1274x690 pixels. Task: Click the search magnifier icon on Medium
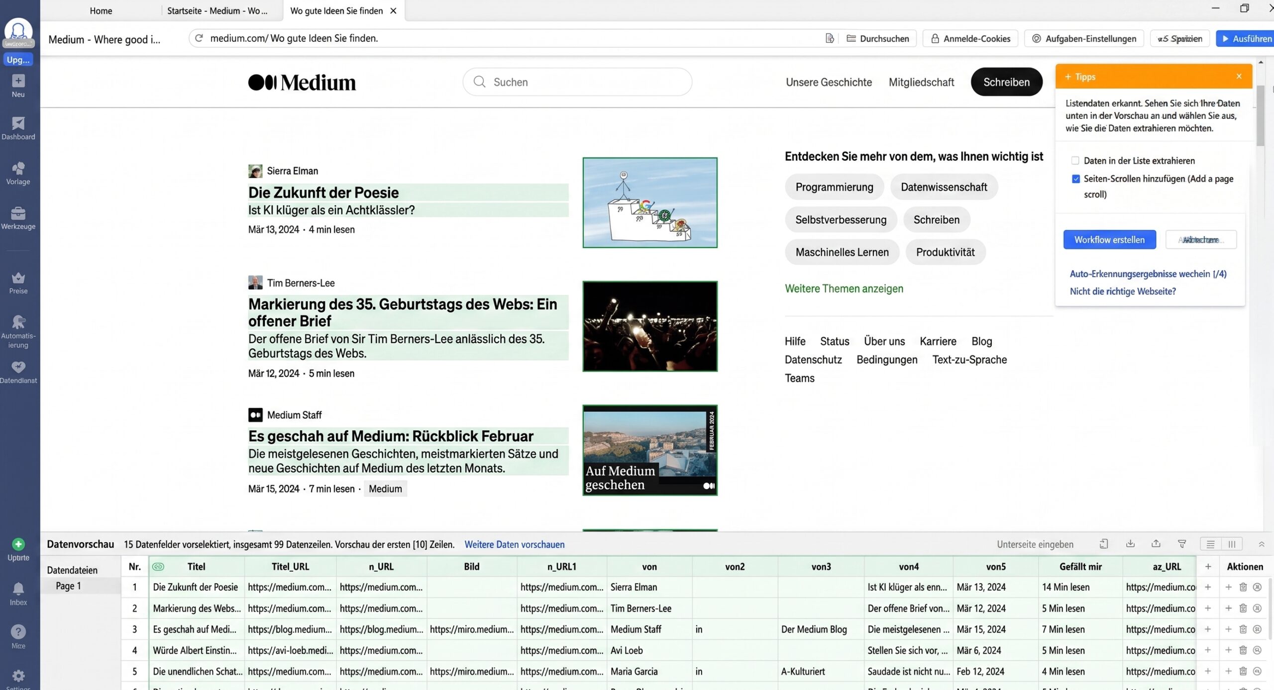479,82
